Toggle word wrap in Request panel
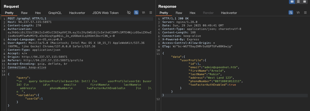Image resolution: width=310 pixels, height=111 pixels. pyautogui.click(x=136, y=12)
